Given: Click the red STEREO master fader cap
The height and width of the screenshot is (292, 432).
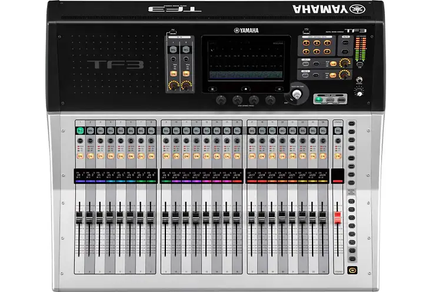Looking at the screenshot, I should pyautogui.click(x=337, y=217).
